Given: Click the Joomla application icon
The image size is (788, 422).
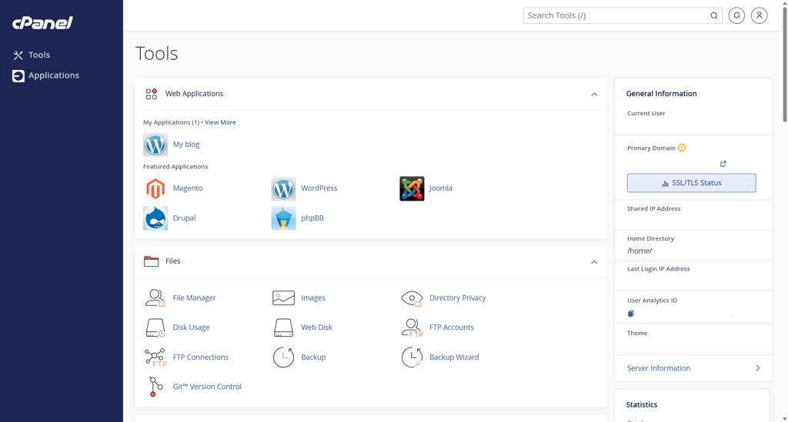Looking at the screenshot, I should (412, 188).
